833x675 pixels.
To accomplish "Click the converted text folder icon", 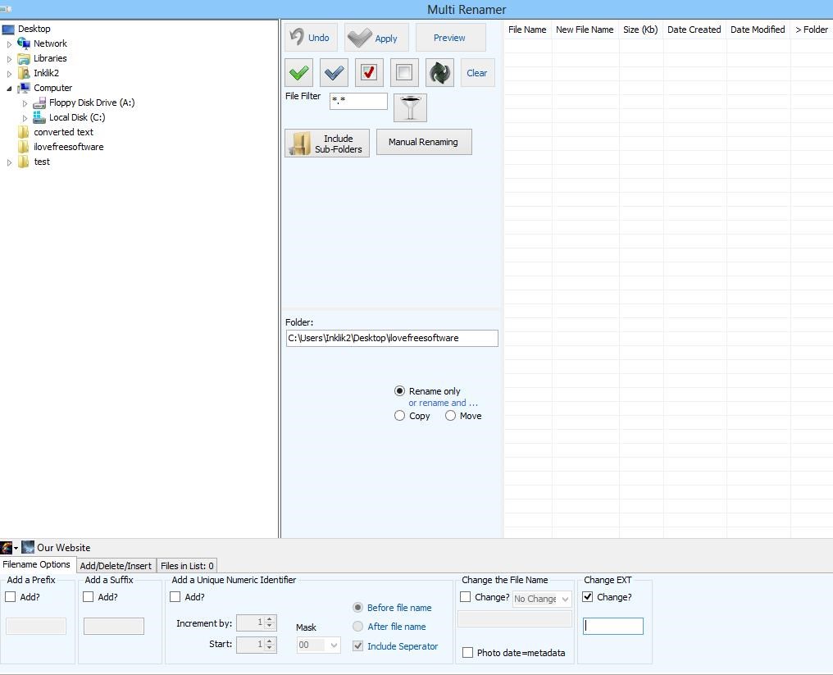I will pos(24,132).
